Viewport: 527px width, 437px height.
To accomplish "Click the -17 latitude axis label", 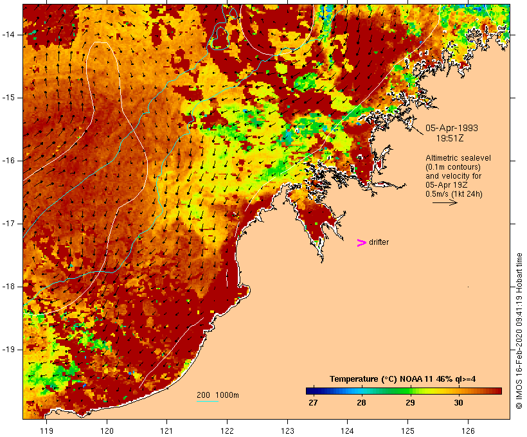I will (x=8, y=224).
